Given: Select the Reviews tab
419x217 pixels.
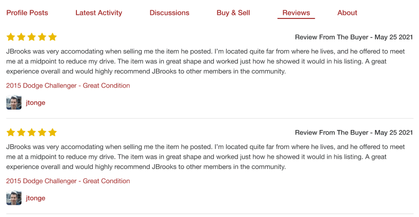Looking at the screenshot, I should (296, 13).
